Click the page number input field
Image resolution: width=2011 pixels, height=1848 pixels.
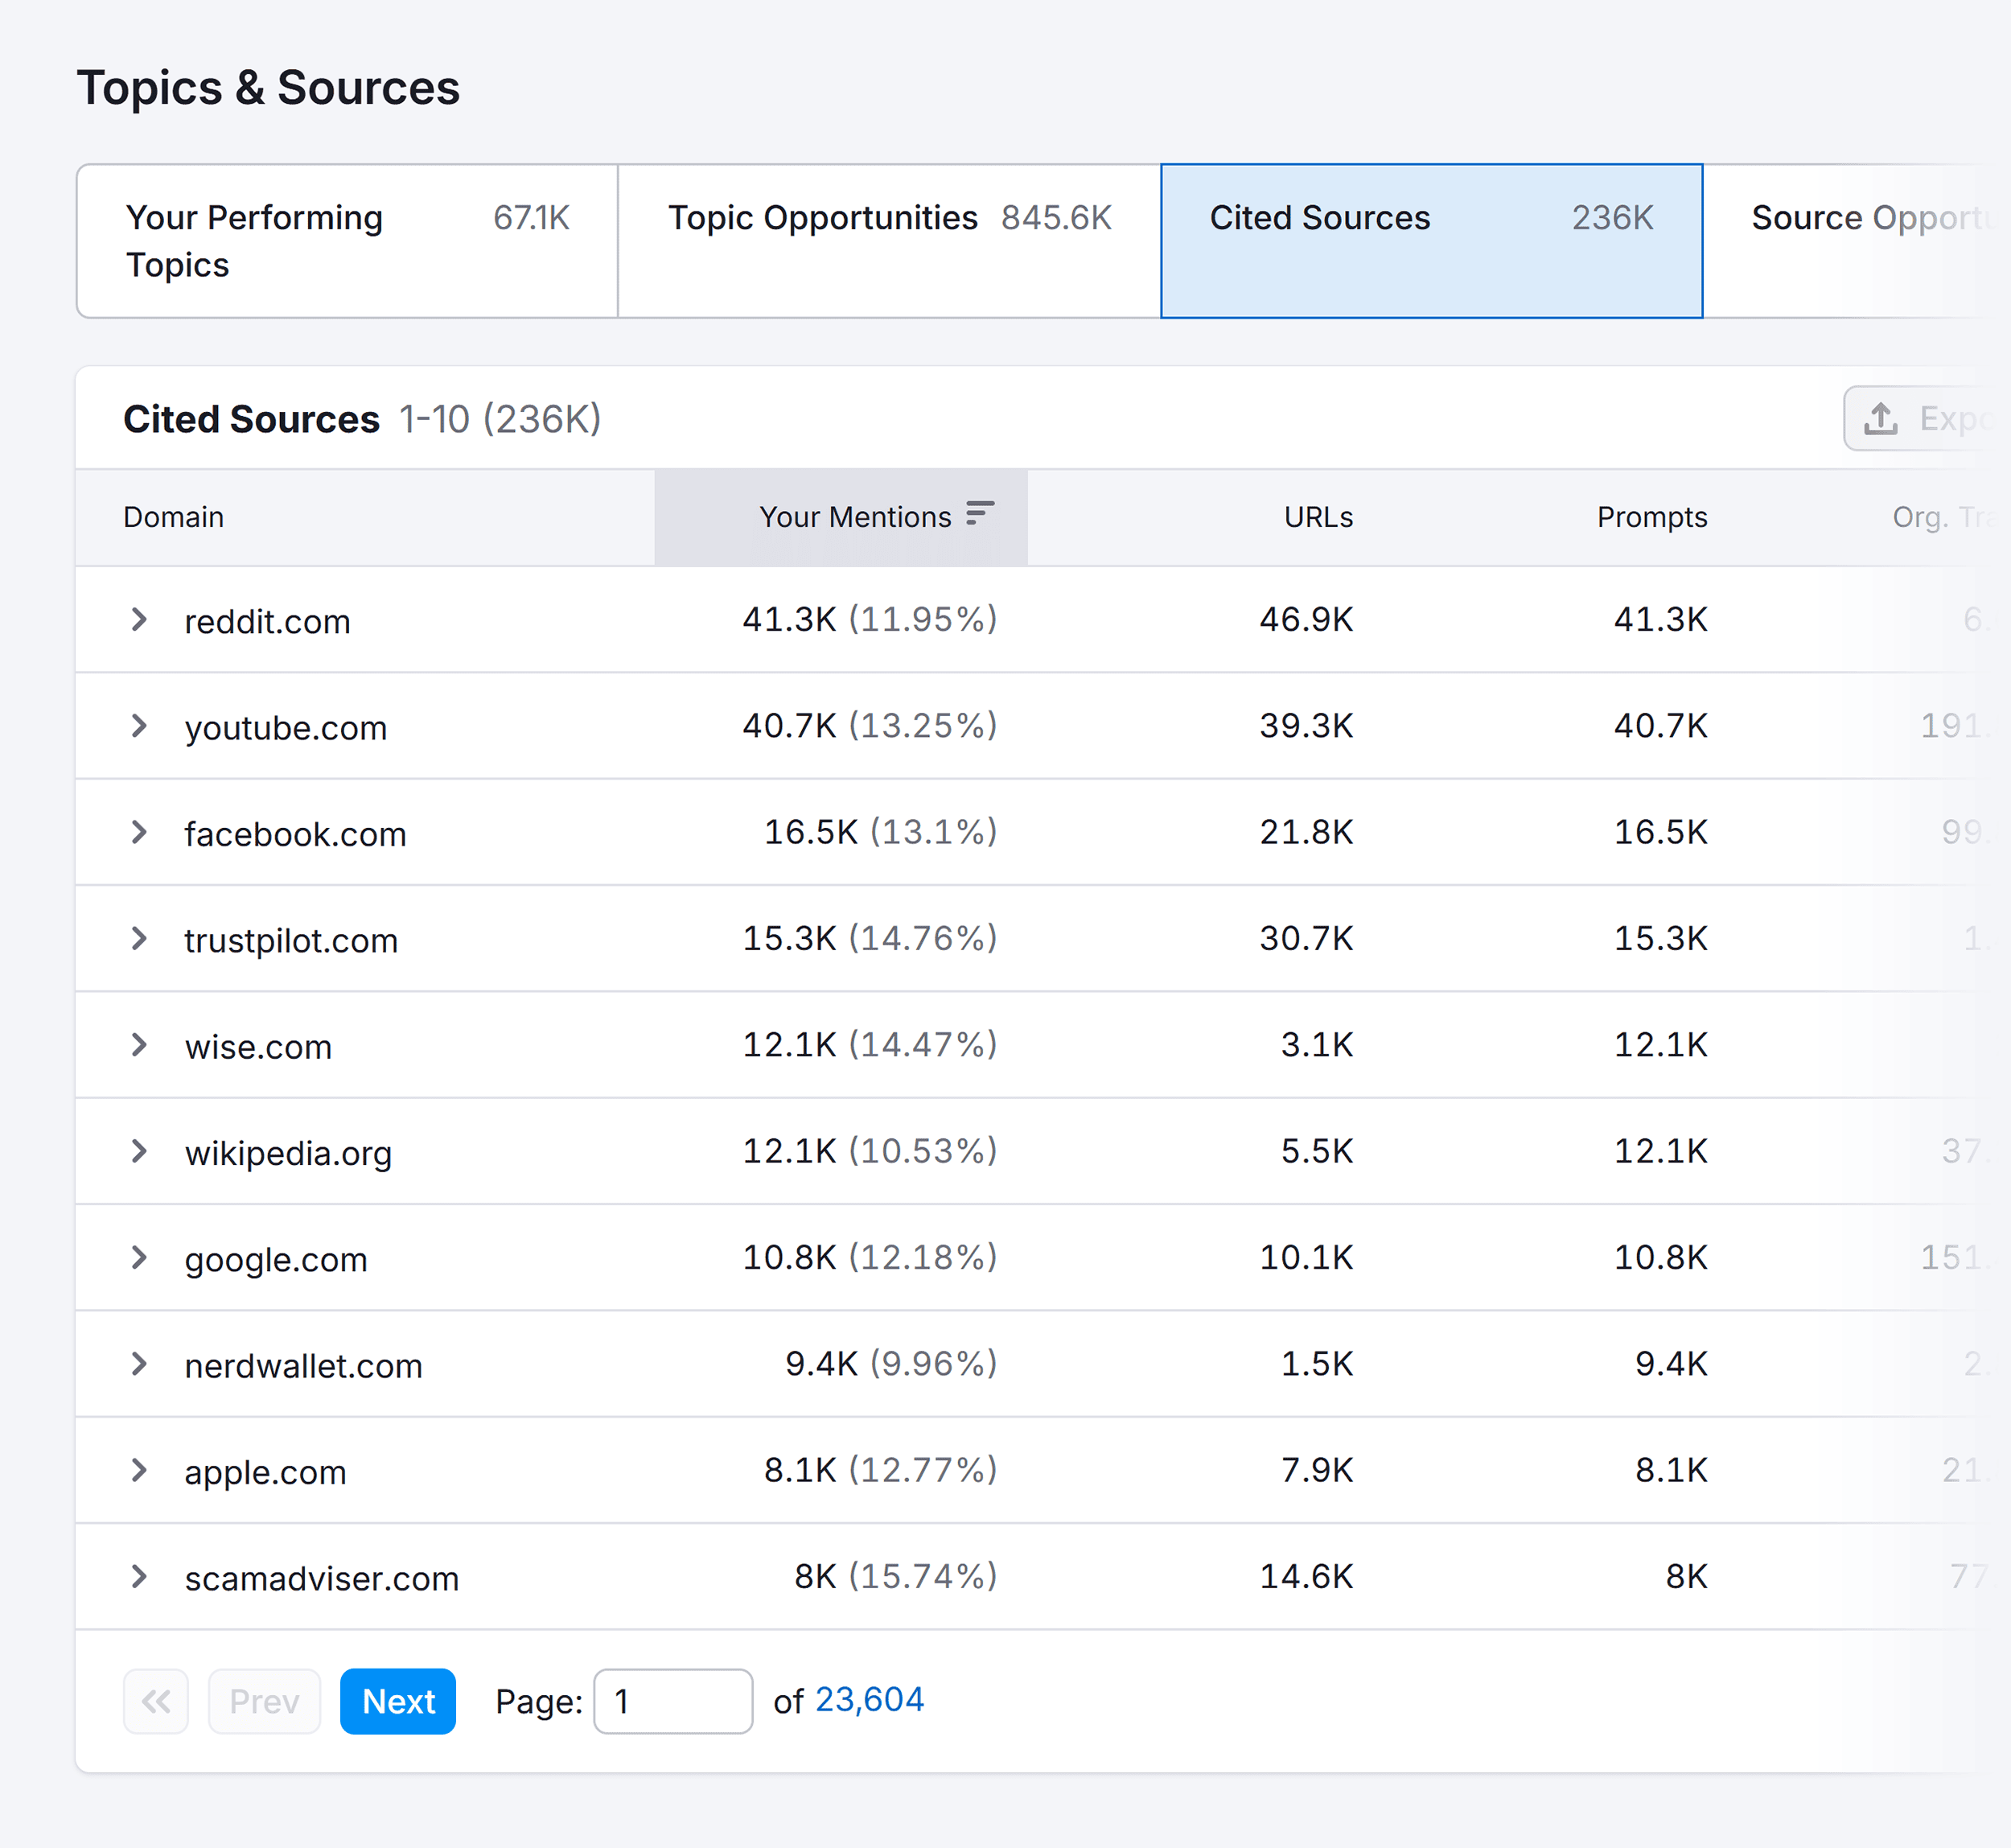point(672,1700)
